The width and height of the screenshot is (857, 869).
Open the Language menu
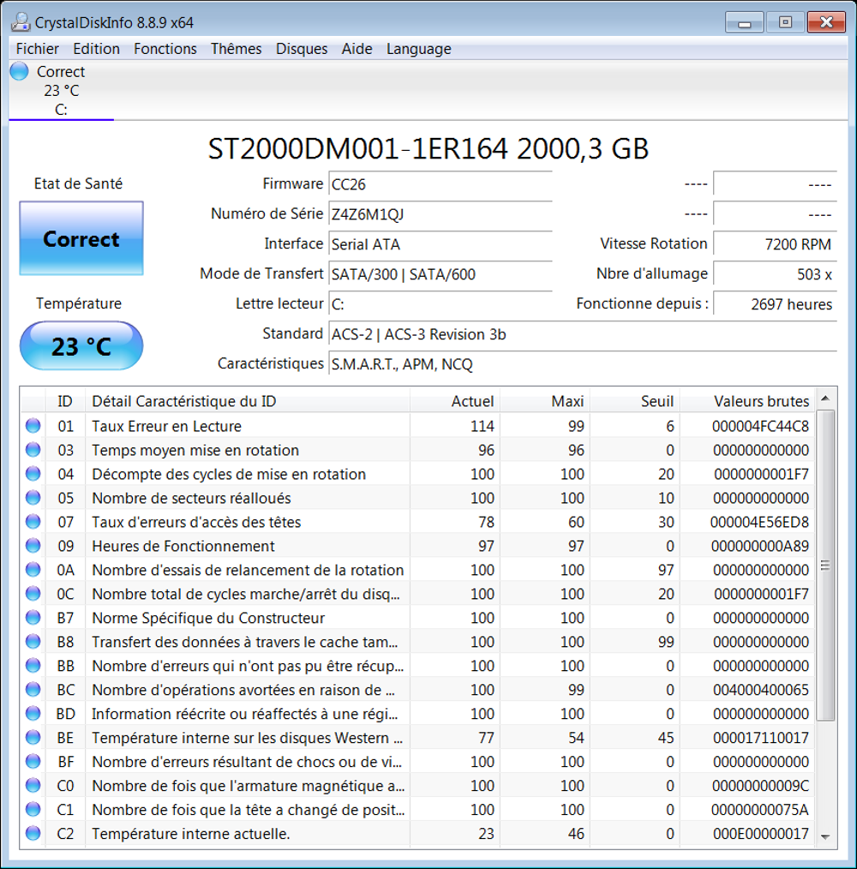pyautogui.click(x=419, y=49)
